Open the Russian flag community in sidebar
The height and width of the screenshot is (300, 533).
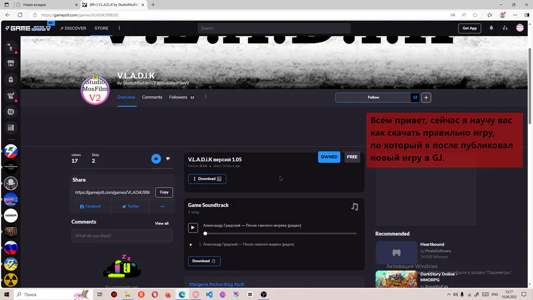point(11,248)
